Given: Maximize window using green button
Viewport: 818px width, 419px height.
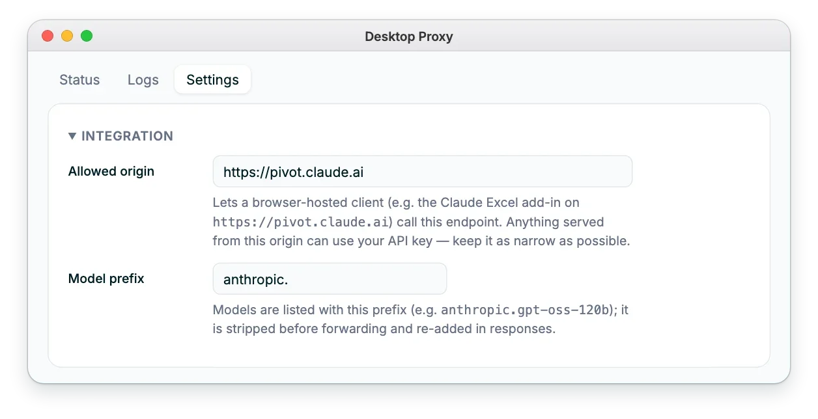Looking at the screenshot, I should pos(87,36).
